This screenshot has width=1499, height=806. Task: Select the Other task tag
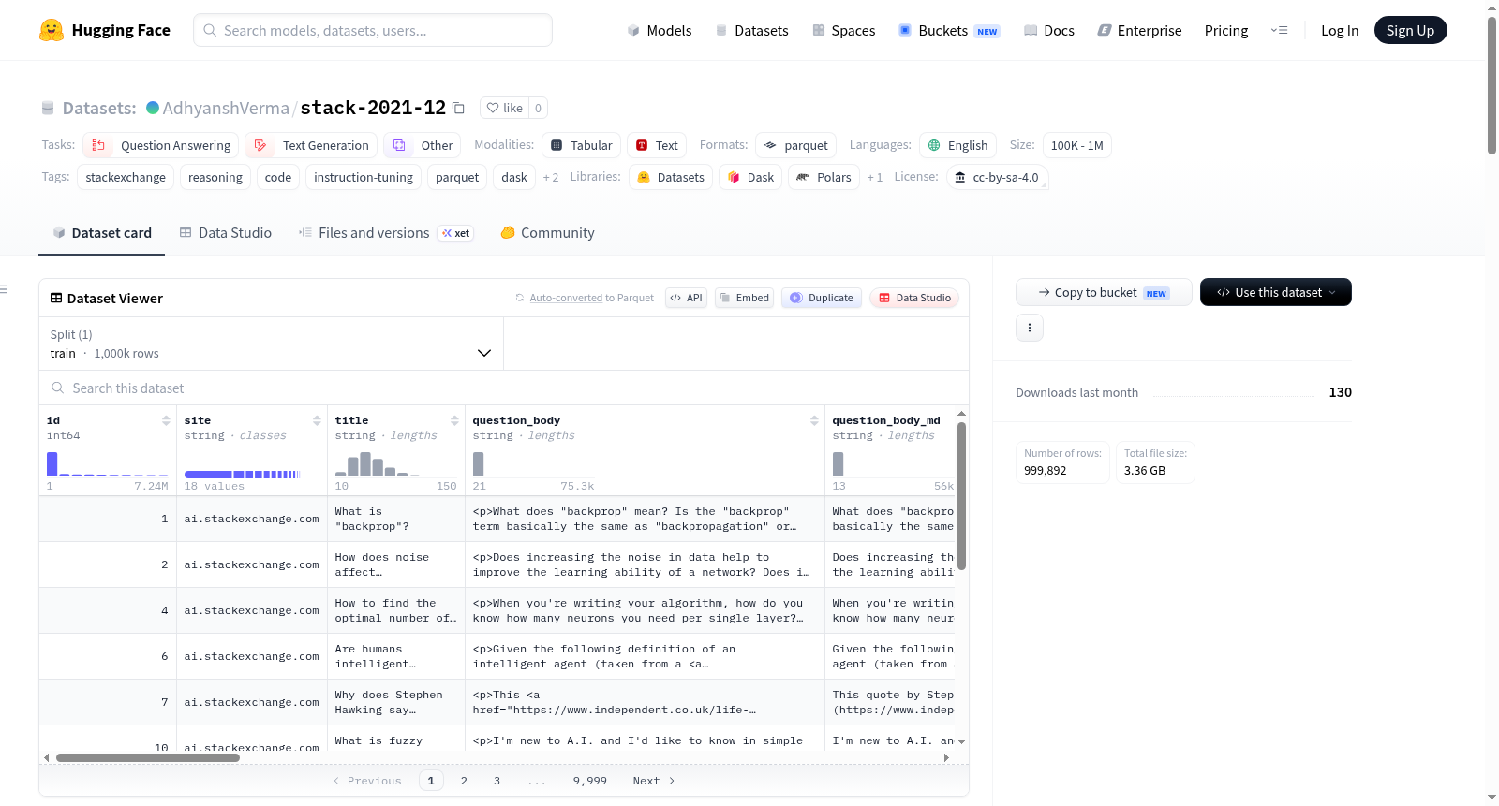pos(423,145)
